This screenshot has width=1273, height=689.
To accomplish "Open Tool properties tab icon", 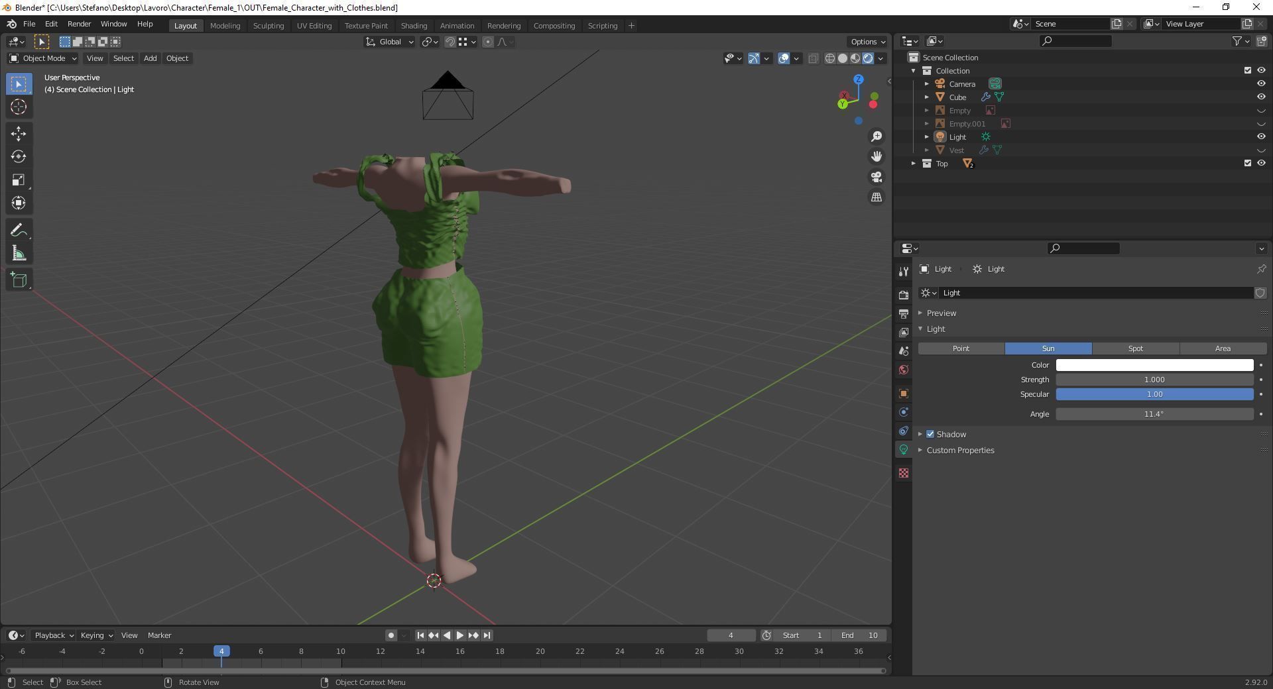I will 903,272.
